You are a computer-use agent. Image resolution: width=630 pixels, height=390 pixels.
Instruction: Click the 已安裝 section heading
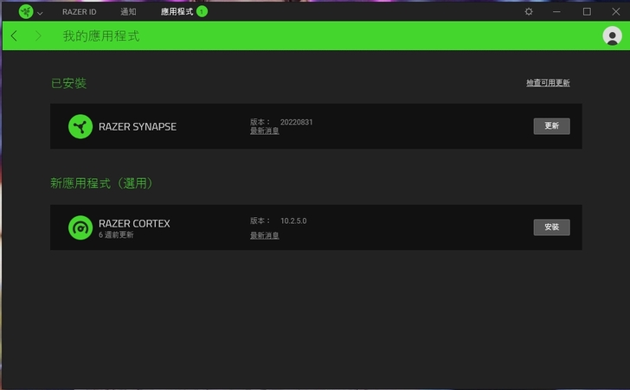pyautogui.click(x=68, y=83)
